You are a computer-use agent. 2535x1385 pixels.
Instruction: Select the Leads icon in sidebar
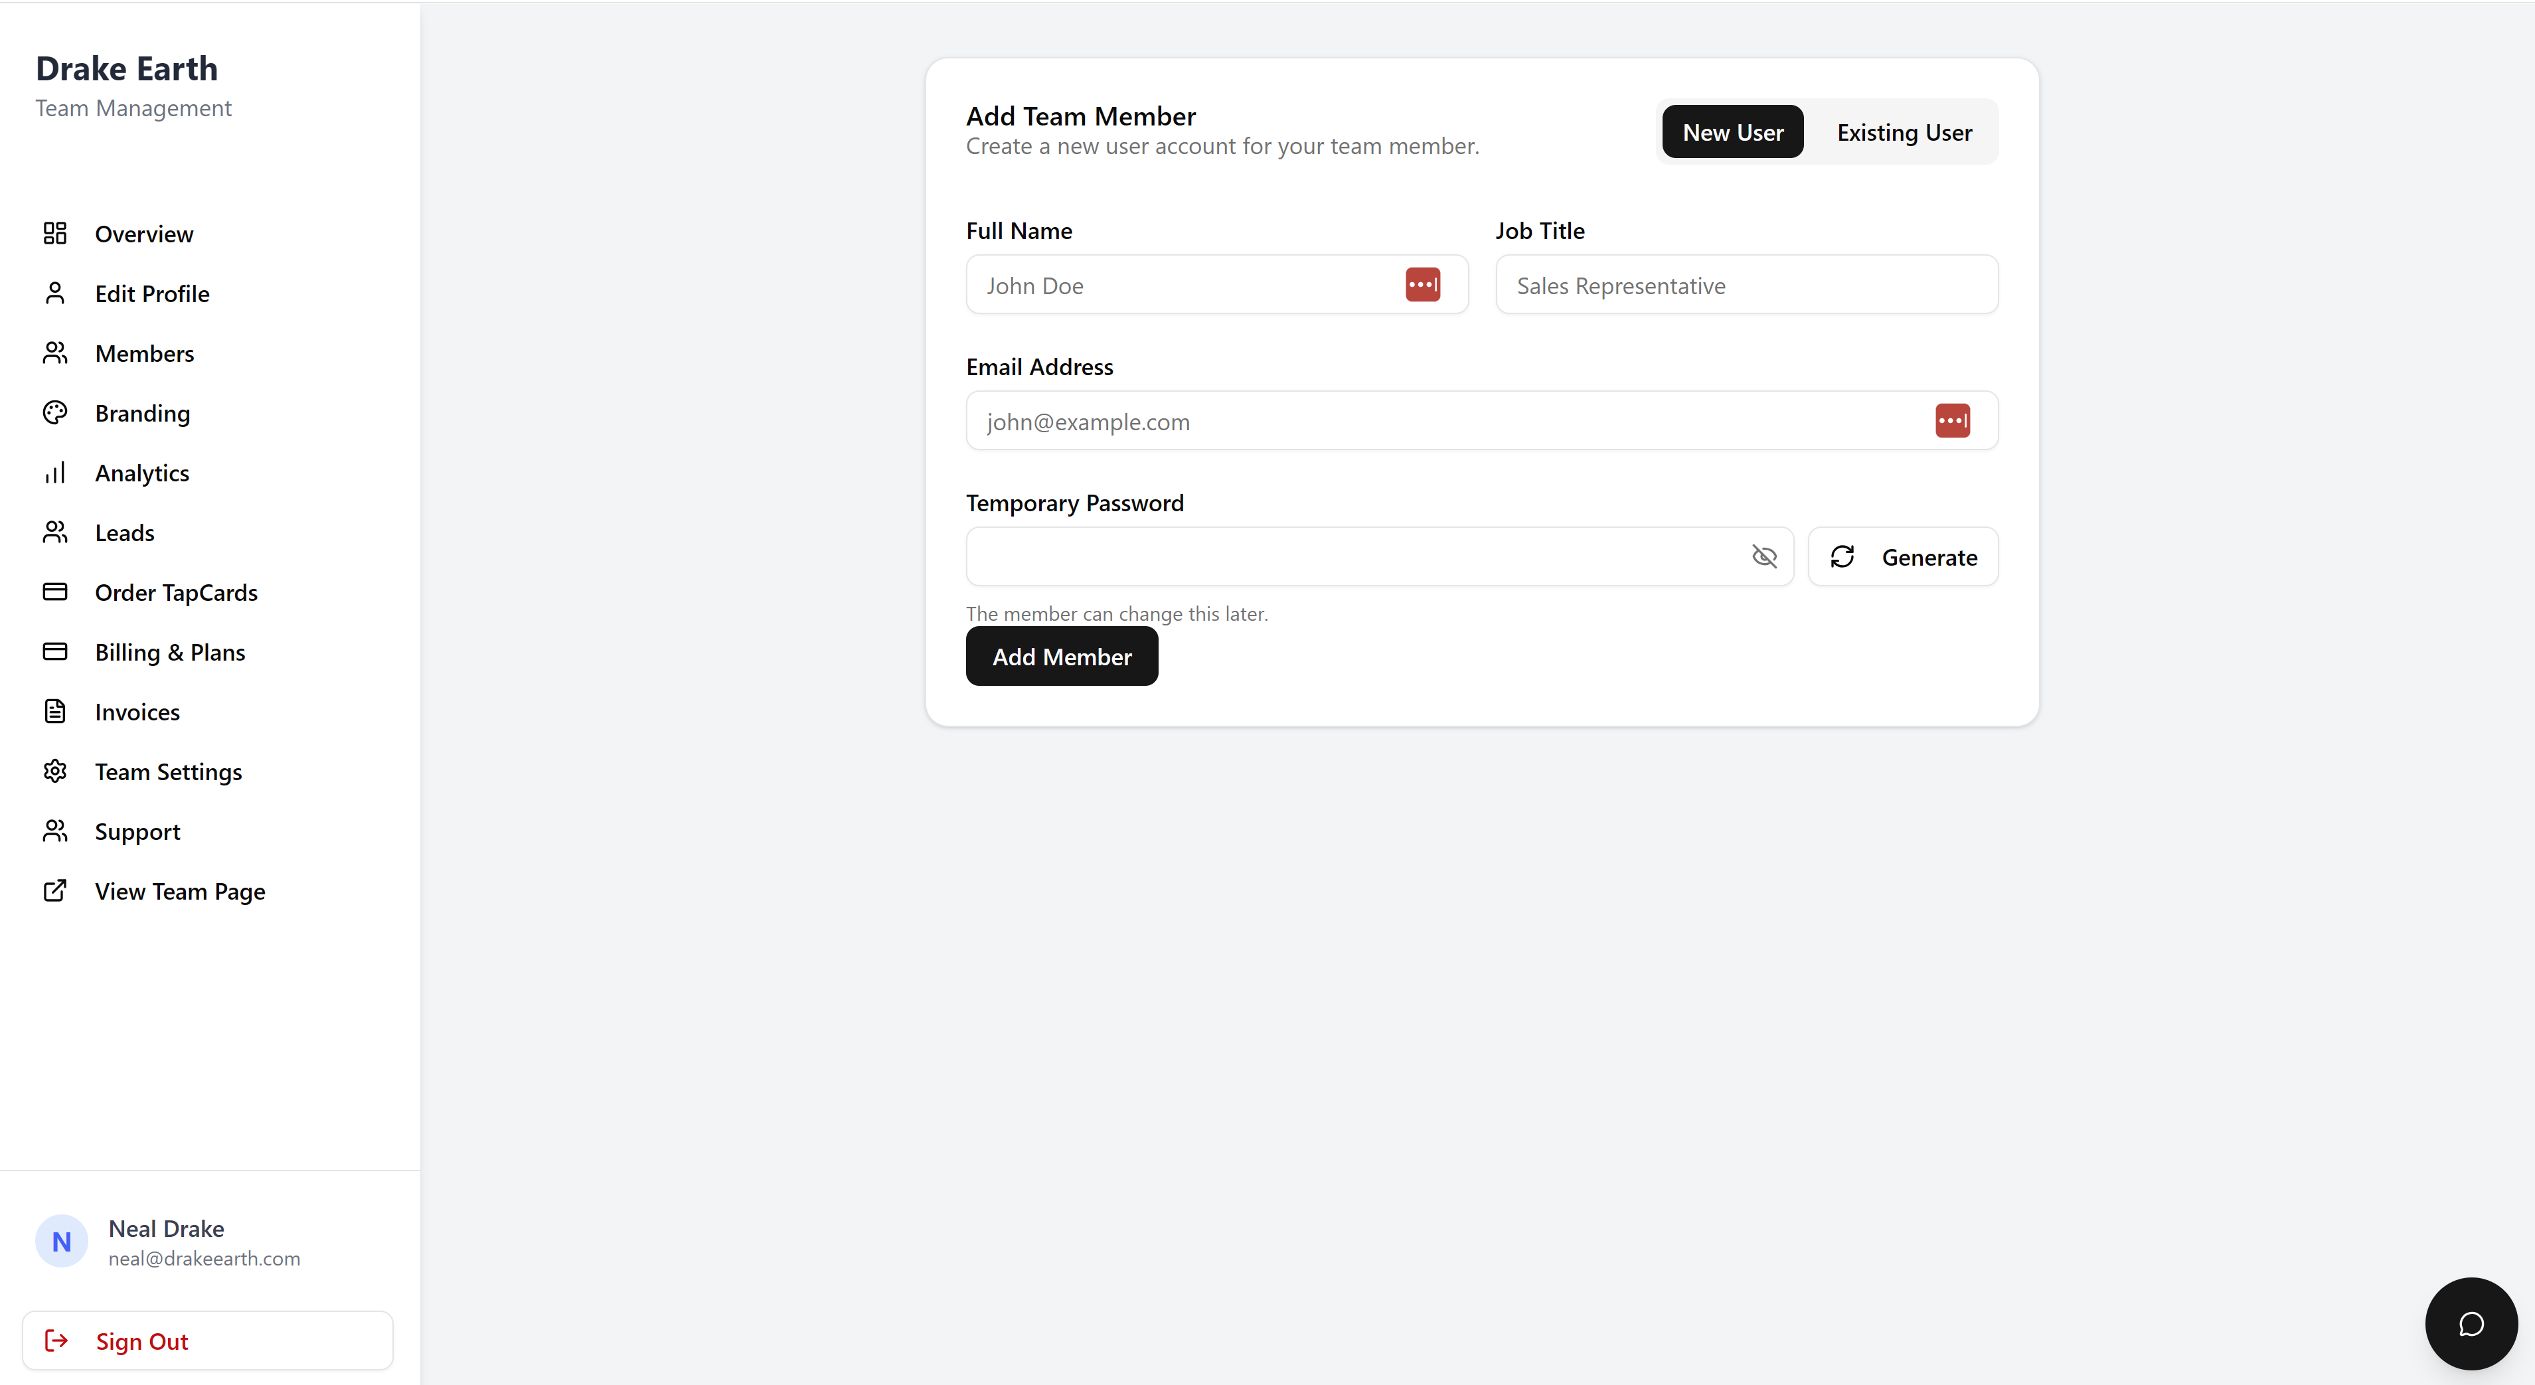click(x=55, y=532)
